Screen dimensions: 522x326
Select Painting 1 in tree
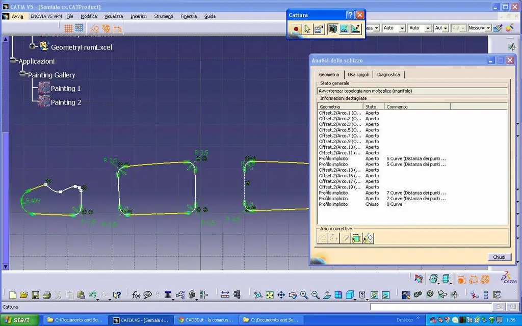(x=66, y=89)
